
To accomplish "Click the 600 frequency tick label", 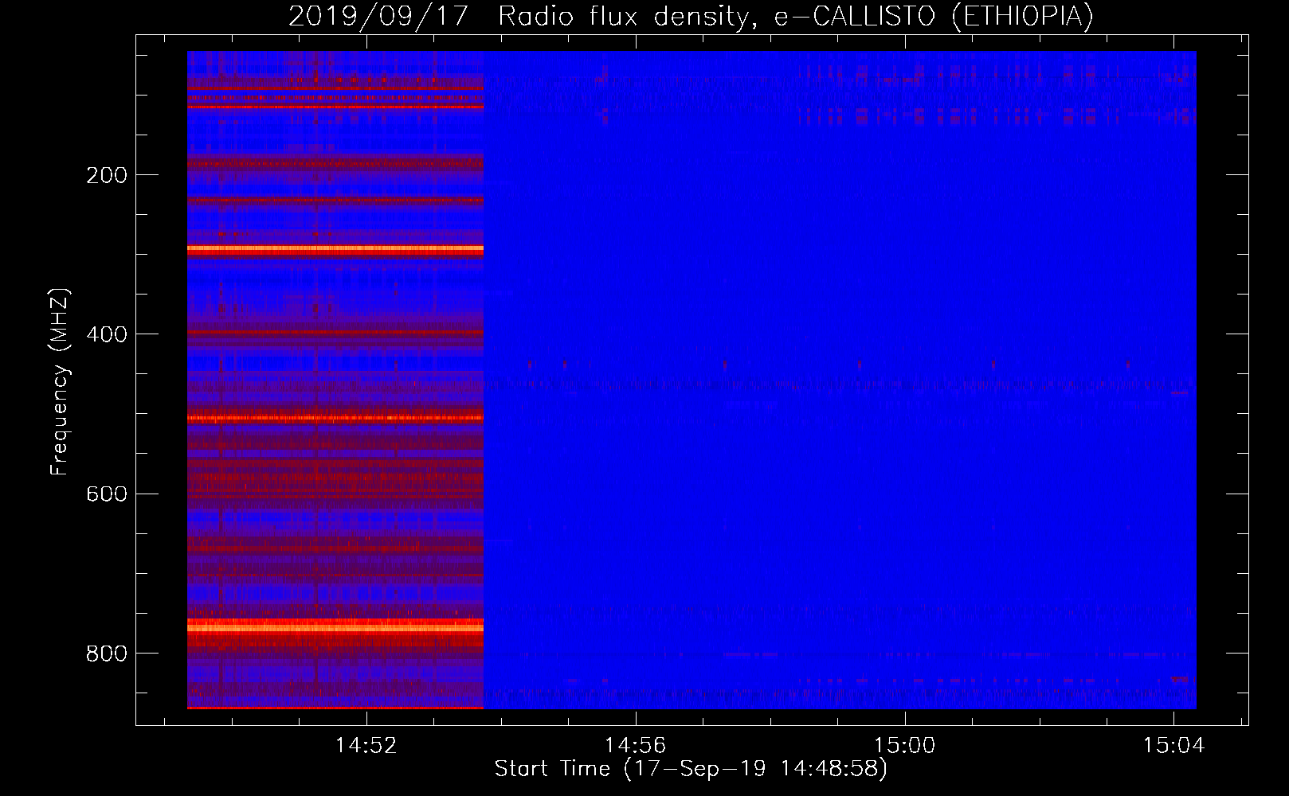I will [107, 494].
